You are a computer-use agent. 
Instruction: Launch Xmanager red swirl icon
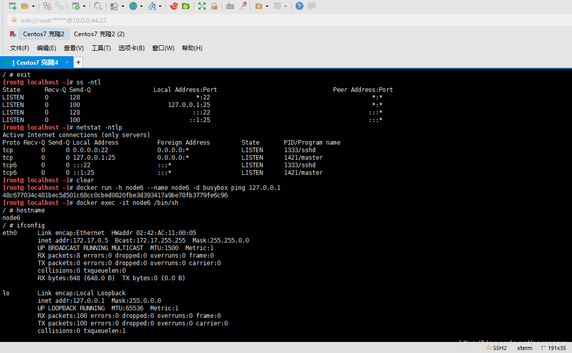(x=173, y=6)
